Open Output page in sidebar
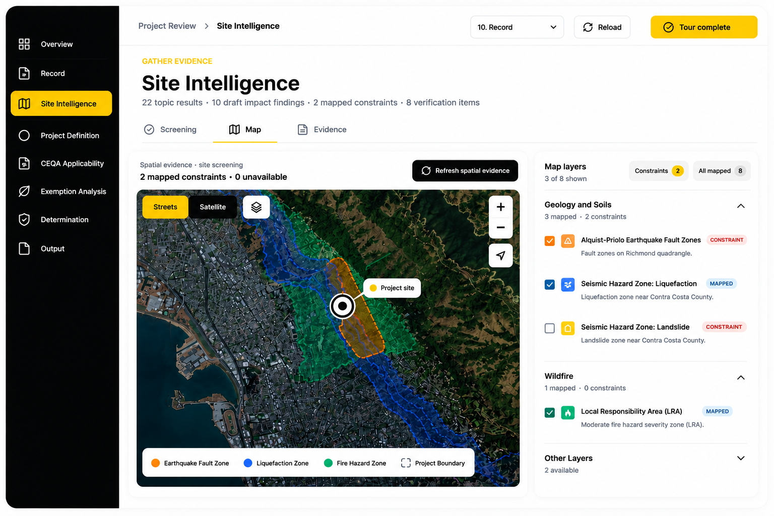 (x=61, y=248)
